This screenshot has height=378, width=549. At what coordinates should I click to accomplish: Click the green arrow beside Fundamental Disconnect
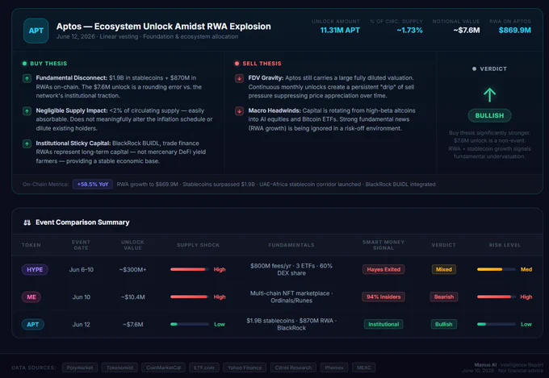point(27,78)
